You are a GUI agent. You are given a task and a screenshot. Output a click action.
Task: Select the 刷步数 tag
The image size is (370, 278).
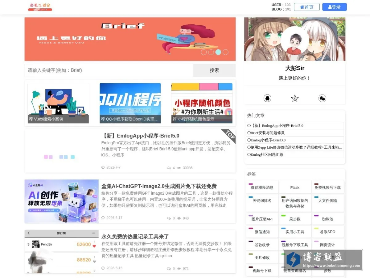(x=295, y=219)
